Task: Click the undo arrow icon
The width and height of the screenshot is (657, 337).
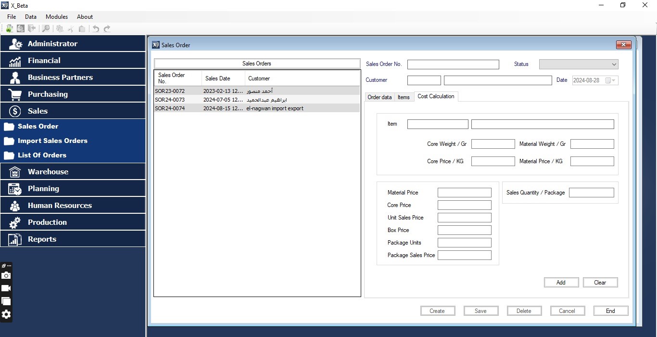Action: coord(96,29)
